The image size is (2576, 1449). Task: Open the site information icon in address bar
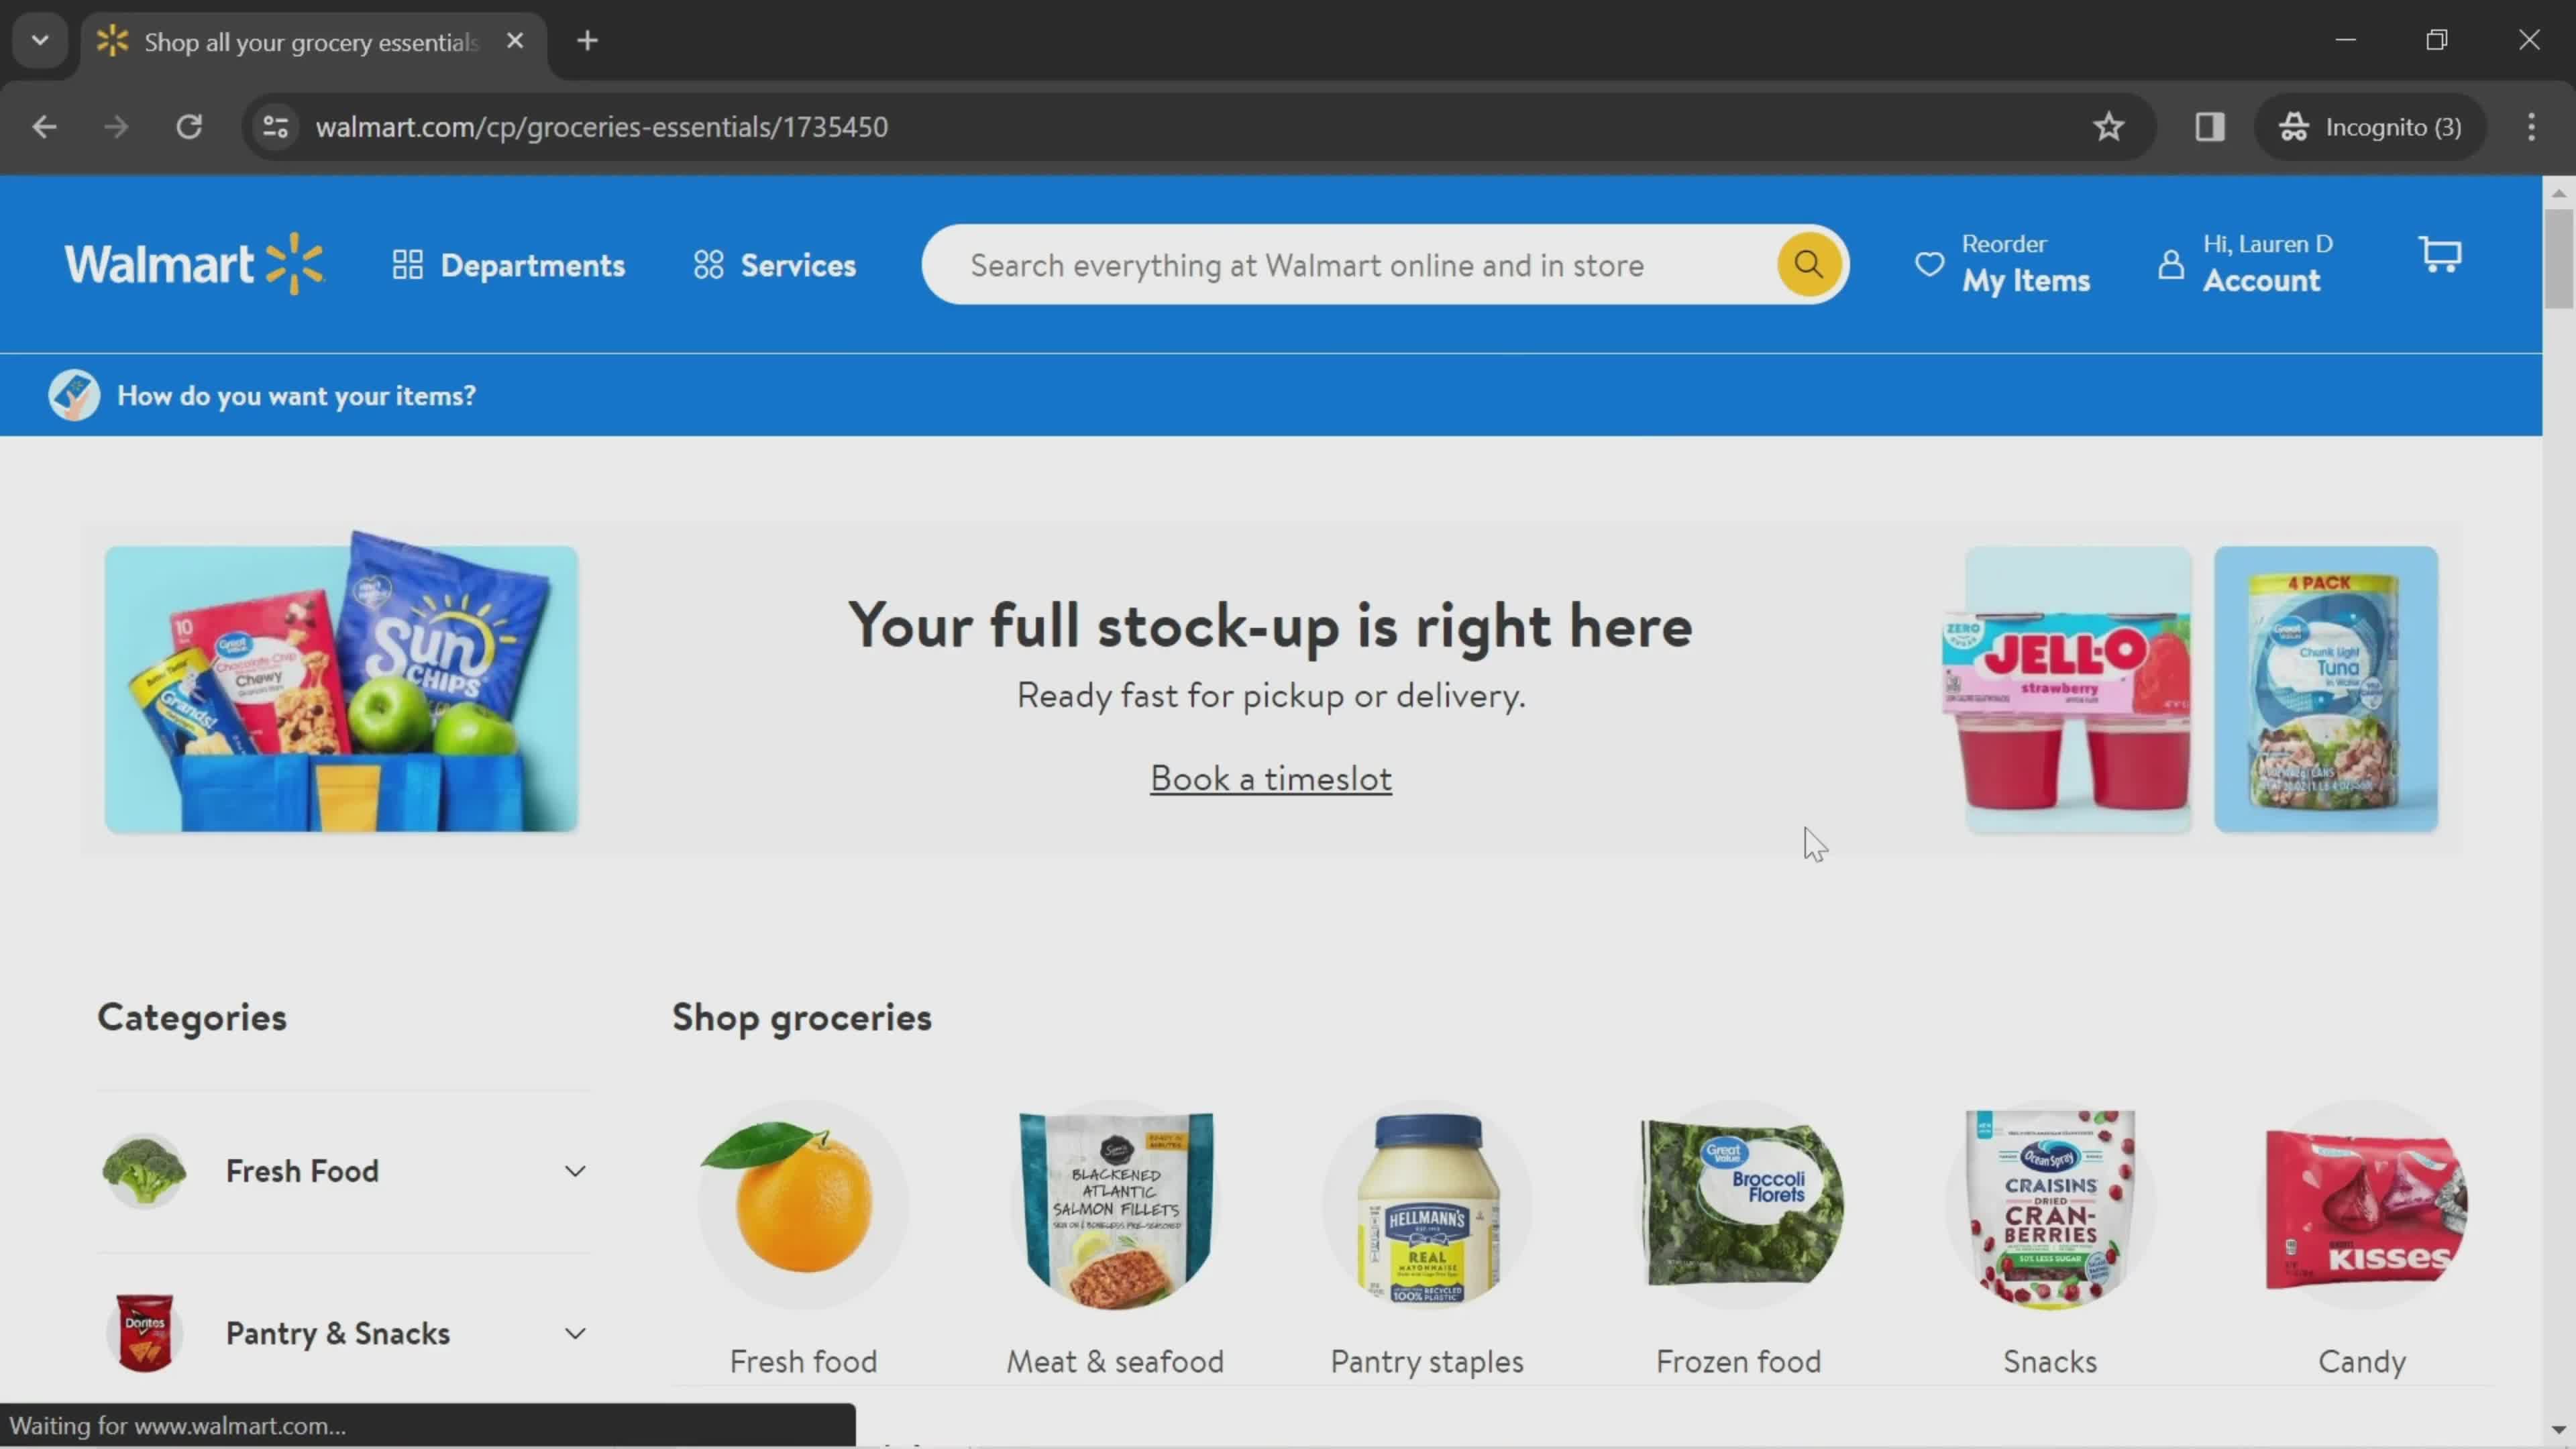click(275, 127)
